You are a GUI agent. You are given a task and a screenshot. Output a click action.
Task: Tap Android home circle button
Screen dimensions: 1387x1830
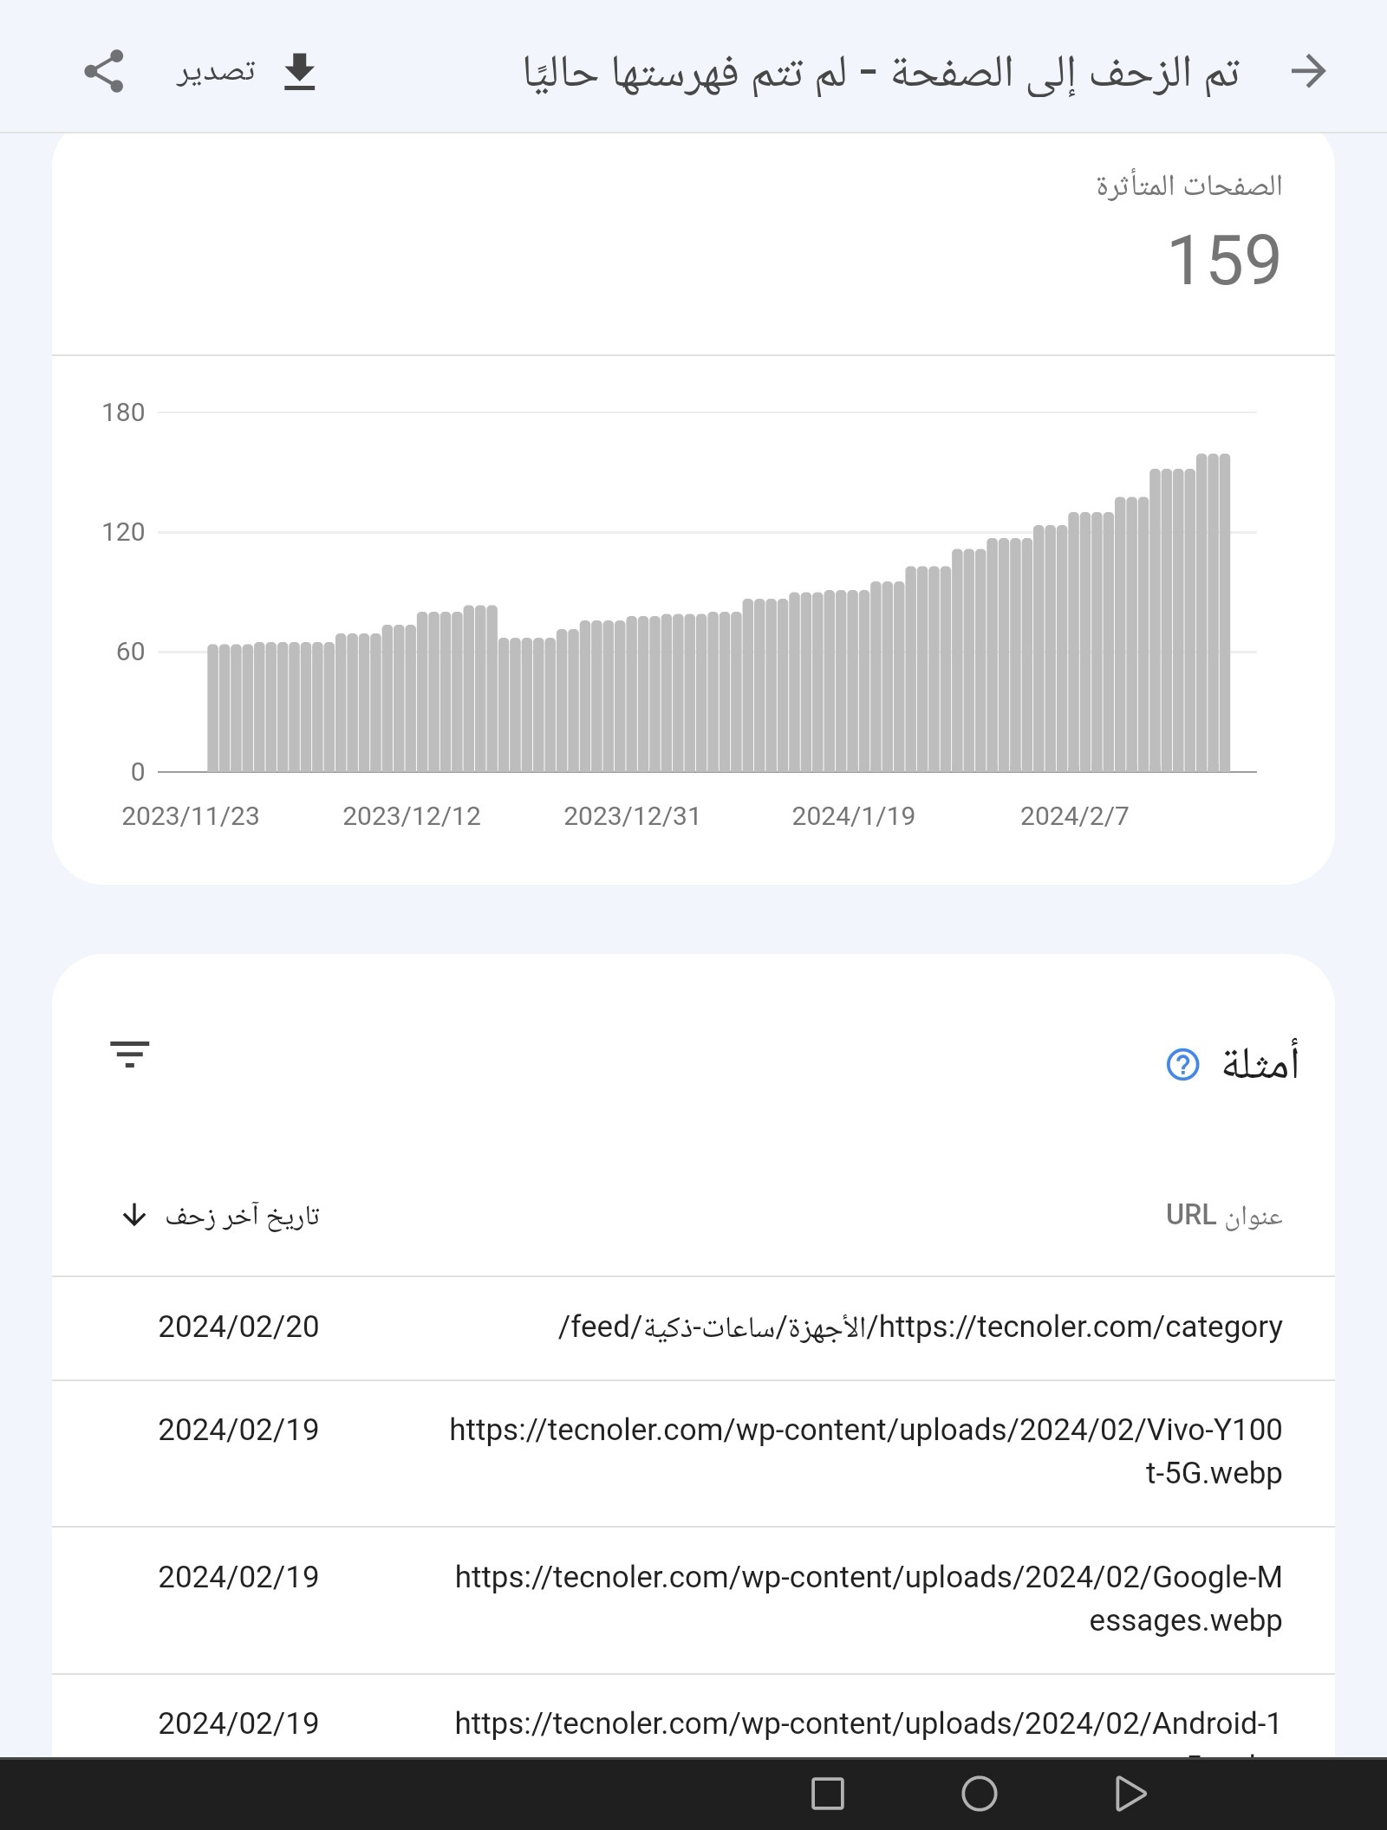pyautogui.click(x=979, y=1793)
